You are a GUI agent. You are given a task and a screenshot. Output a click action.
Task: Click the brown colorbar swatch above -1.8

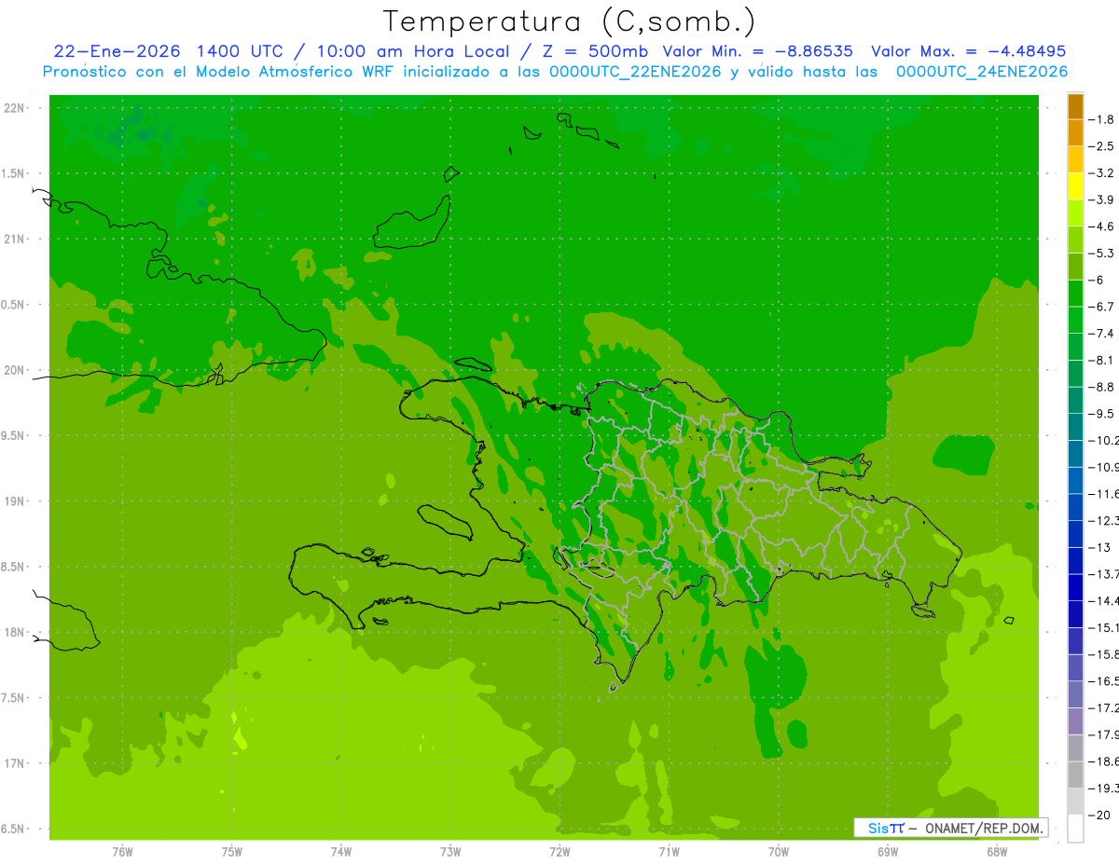(x=1075, y=106)
